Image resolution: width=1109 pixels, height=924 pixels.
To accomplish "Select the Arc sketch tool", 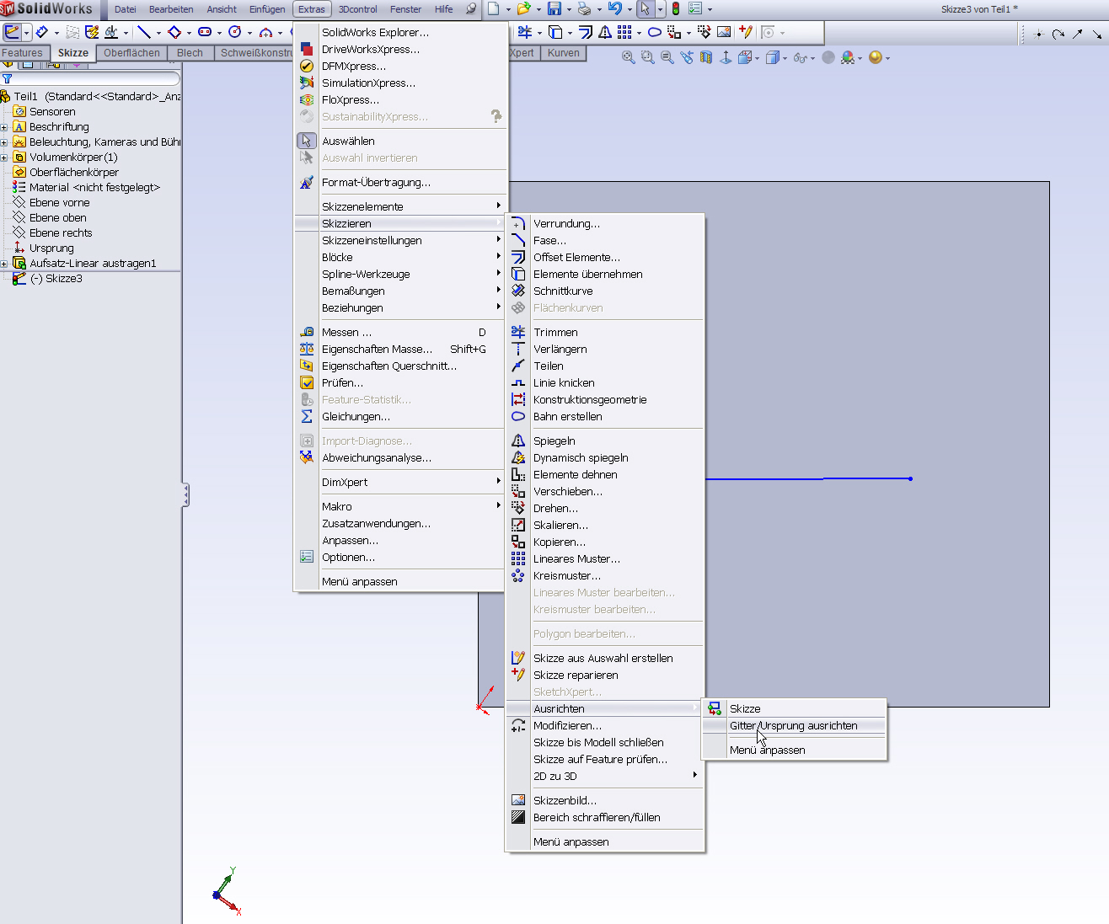I will pyautogui.click(x=265, y=32).
